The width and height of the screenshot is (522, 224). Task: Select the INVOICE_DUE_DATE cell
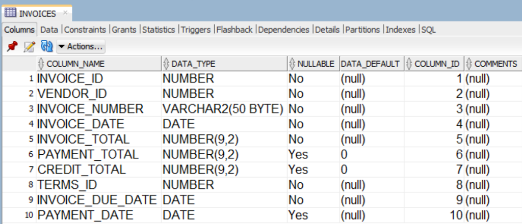pos(98,200)
